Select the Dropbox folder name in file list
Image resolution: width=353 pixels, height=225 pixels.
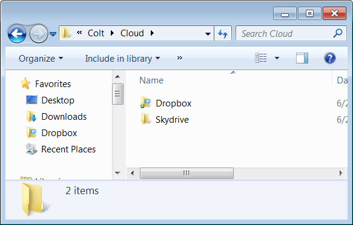174,103
